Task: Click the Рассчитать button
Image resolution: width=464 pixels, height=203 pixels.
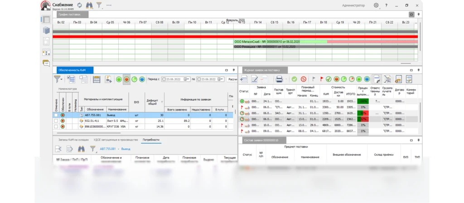Action: point(232,79)
